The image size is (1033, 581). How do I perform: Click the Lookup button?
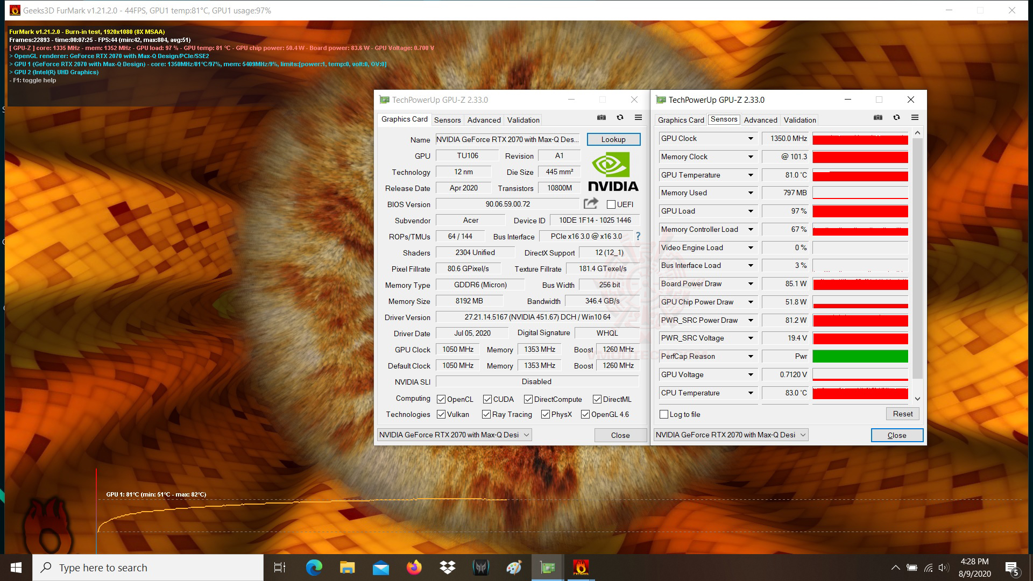[613, 139]
